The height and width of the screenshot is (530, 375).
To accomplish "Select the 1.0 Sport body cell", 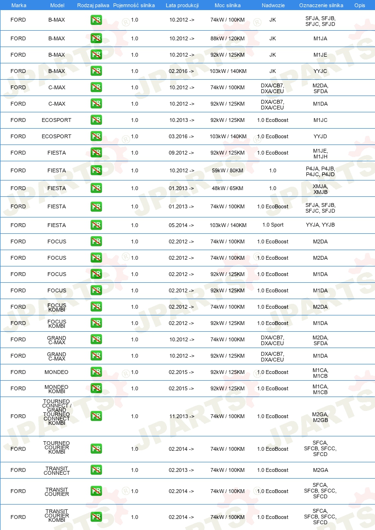I will coord(273,225).
